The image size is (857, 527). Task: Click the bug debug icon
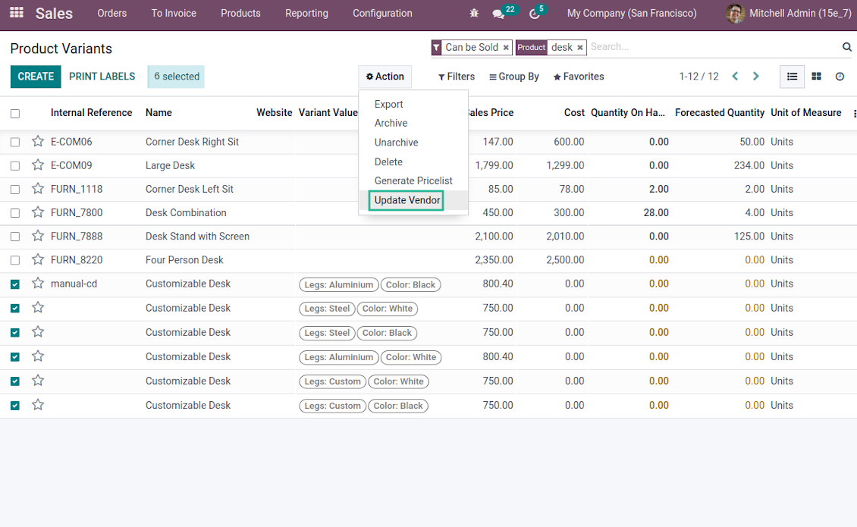474,14
